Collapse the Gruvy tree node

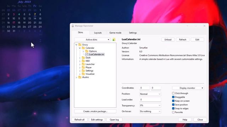76,45
